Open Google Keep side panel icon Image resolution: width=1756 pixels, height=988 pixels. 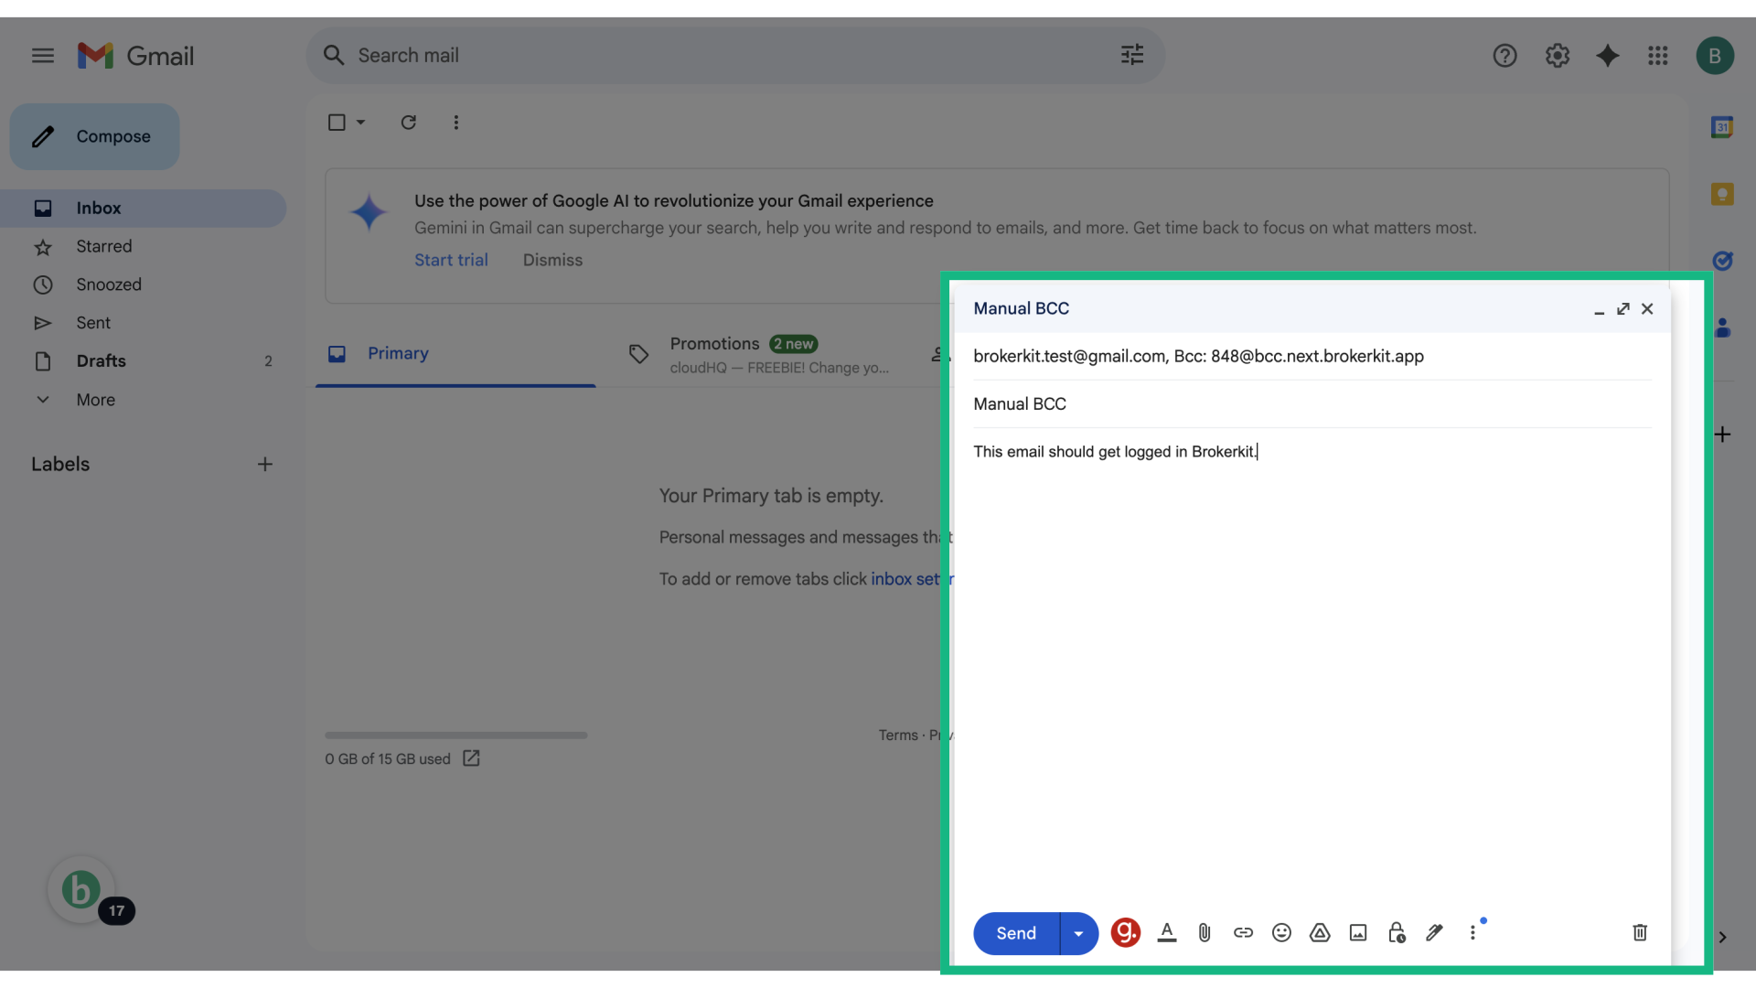[1722, 194]
